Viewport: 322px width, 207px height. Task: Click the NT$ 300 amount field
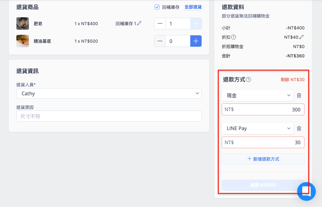coord(263,109)
